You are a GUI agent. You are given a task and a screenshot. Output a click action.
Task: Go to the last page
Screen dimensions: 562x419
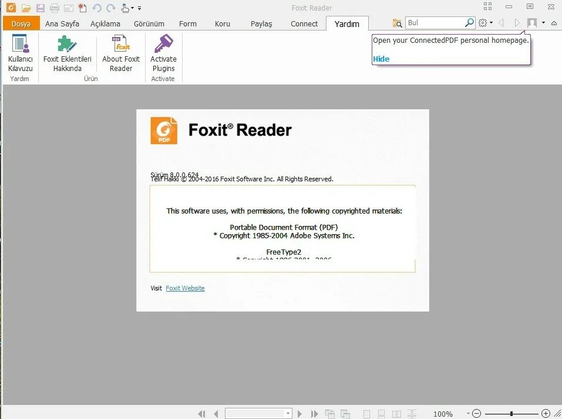314,414
